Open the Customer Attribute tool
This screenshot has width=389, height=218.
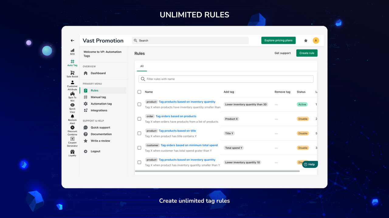72,84
